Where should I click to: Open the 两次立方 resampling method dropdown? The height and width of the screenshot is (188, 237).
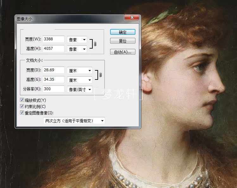tap(74, 121)
